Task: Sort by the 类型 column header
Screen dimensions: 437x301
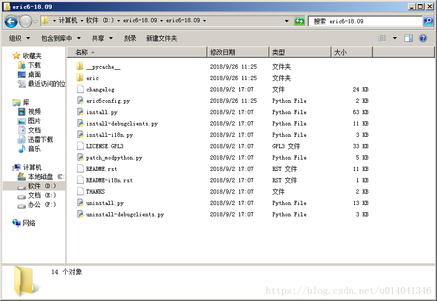Action: click(300, 52)
